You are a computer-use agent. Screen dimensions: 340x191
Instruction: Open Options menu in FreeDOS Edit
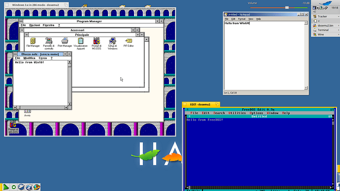(x=256, y=113)
